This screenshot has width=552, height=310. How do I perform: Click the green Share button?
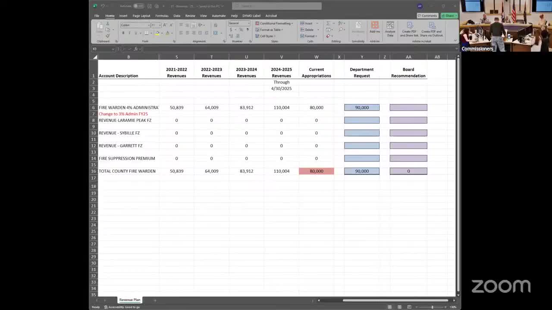coord(449,16)
